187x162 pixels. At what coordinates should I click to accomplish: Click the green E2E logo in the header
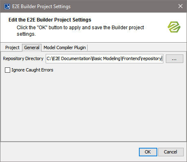pyautogui.click(x=174, y=27)
